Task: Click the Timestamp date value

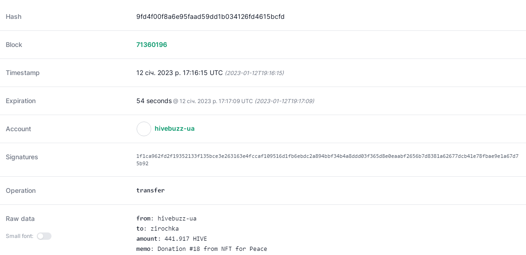Action: 179,73
